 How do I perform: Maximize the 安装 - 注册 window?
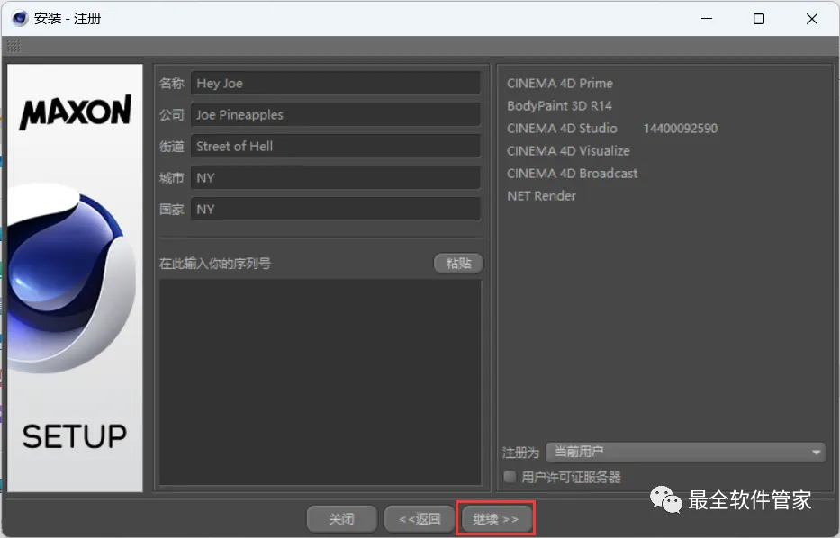(759, 19)
